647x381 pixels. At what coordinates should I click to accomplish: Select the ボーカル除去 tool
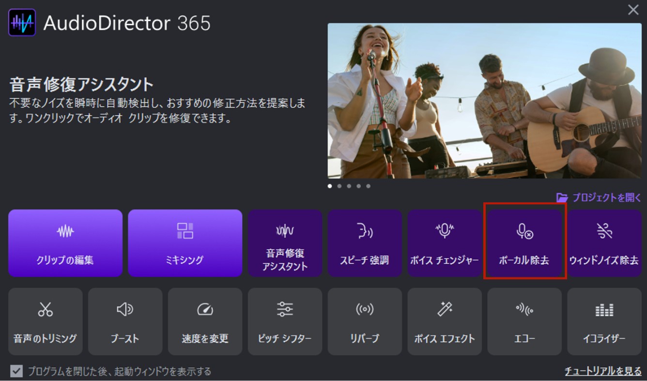(524, 243)
